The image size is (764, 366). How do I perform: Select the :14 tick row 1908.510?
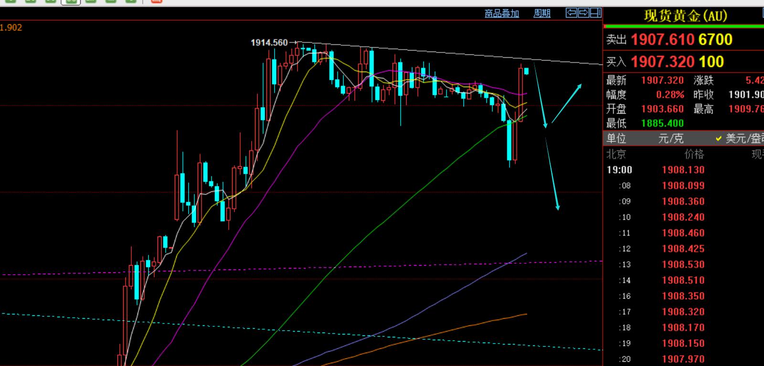click(x=683, y=280)
